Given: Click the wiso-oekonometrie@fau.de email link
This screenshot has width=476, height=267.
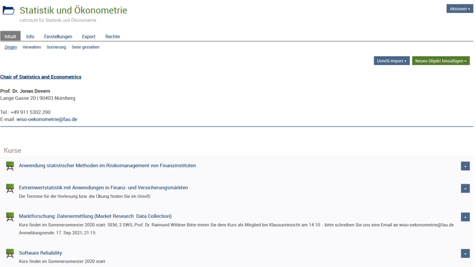Looking at the screenshot, I should [x=47, y=120].
